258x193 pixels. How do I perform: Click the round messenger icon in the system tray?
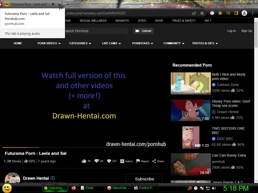click(196, 188)
